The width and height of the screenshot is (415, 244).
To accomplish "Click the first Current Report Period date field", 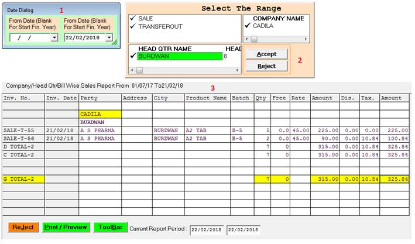I will click(206, 228).
